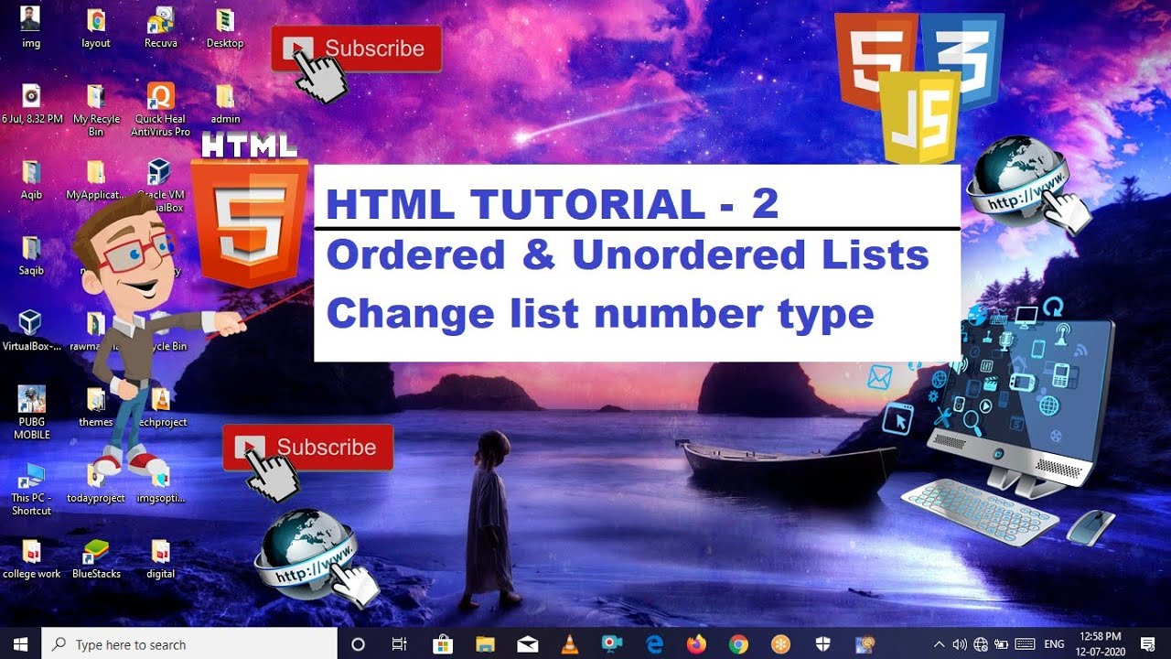Image resolution: width=1171 pixels, height=659 pixels.
Task: Open the touch keyboard tray icon
Action: click(x=1025, y=644)
